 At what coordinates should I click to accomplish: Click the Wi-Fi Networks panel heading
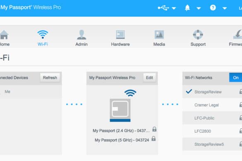(199, 78)
